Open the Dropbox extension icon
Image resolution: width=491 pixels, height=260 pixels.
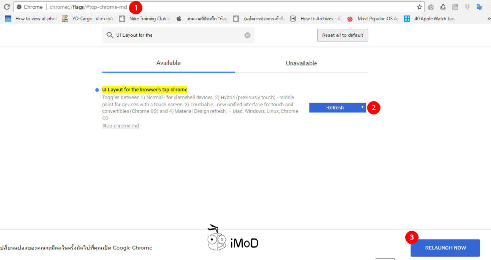(x=467, y=7)
